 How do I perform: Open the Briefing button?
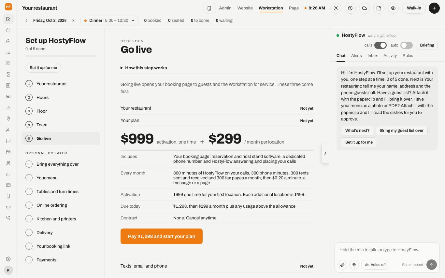click(x=427, y=45)
